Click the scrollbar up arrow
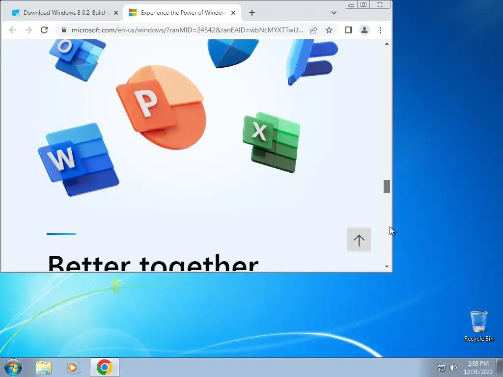The image size is (503, 377). 387,44
